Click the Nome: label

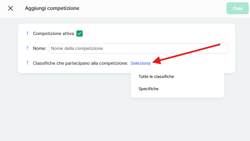tap(40, 49)
